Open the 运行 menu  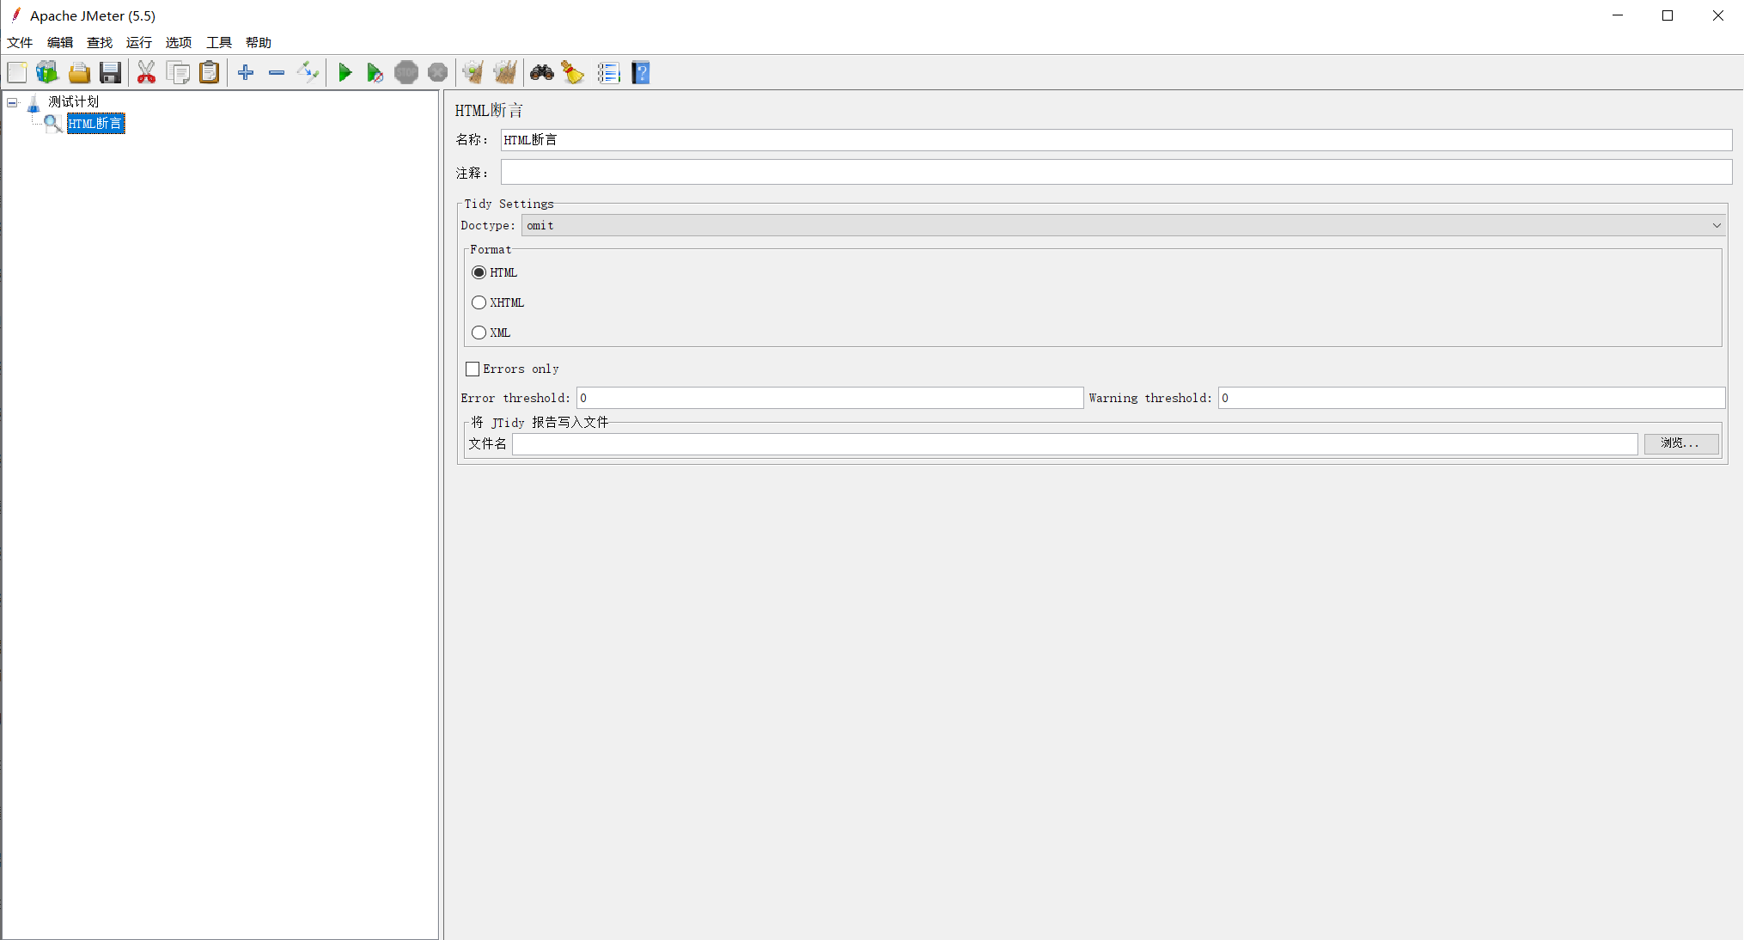tap(139, 42)
